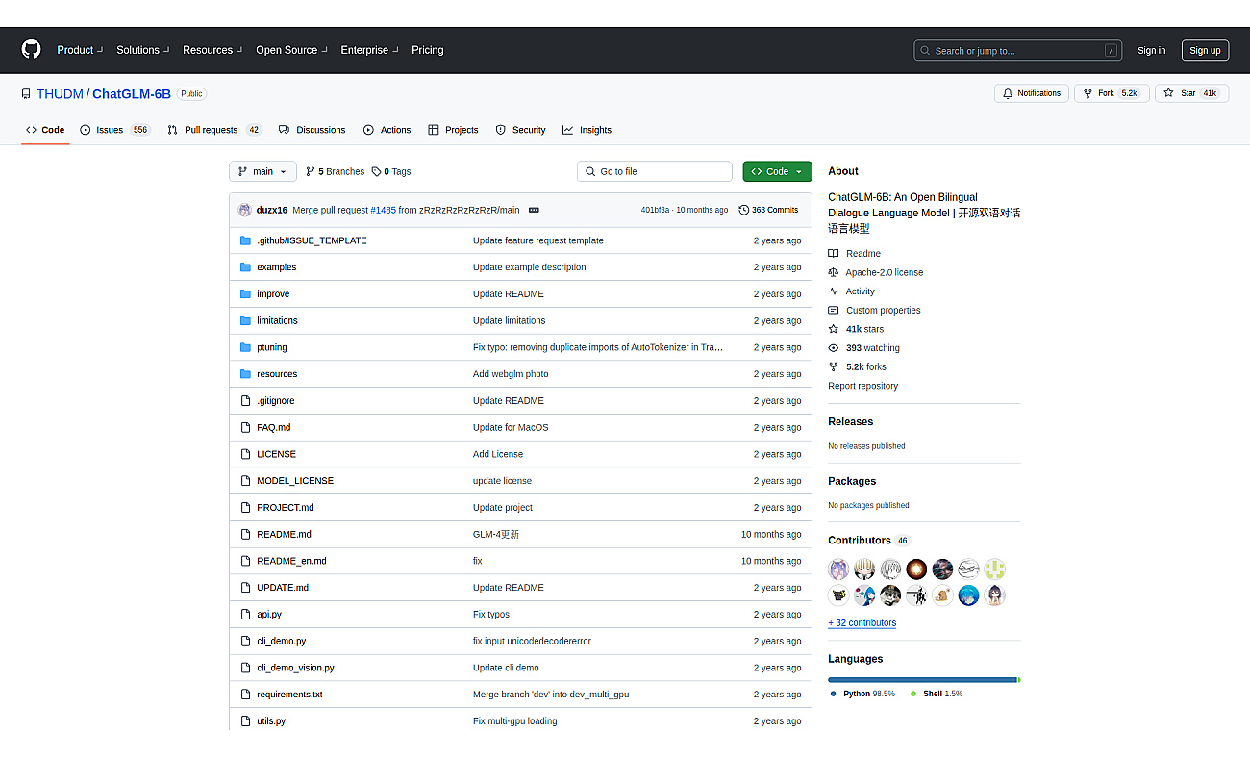The image size is (1250, 758).
Task: Expand the Enterprise menu
Action: click(369, 50)
